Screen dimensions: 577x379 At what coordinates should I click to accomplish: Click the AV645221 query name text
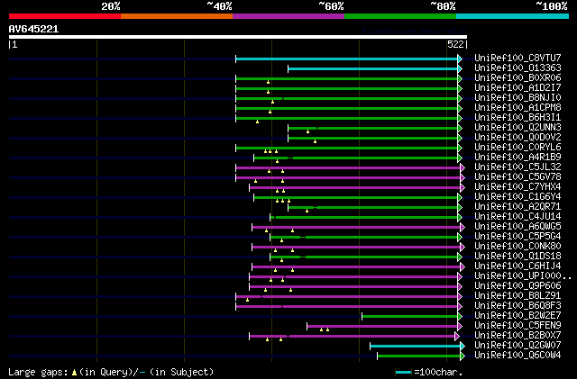click(33, 29)
